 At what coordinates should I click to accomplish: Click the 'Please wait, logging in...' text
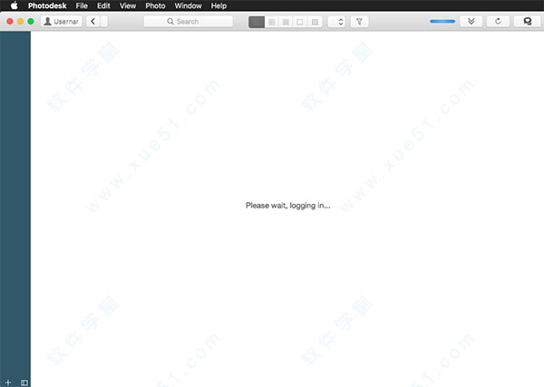(288, 206)
